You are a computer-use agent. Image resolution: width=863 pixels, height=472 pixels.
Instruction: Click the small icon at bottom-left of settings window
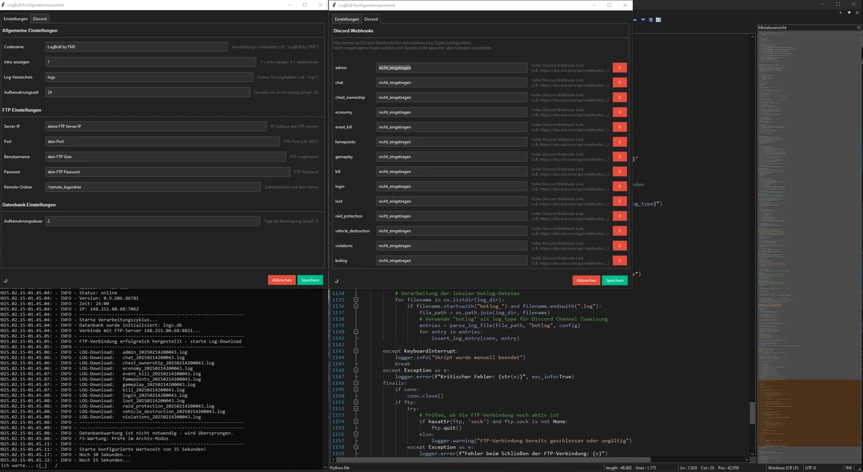tap(5, 281)
